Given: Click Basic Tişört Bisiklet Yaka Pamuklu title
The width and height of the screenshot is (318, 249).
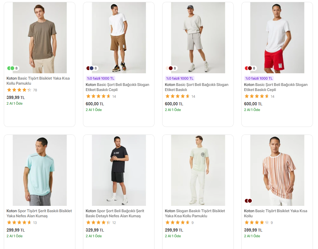Looking at the screenshot, I should point(38,81).
